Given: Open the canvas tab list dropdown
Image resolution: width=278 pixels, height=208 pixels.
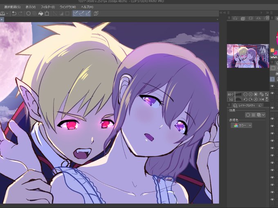Looking at the screenshot, I should pyautogui.click(x=217, y=19).
